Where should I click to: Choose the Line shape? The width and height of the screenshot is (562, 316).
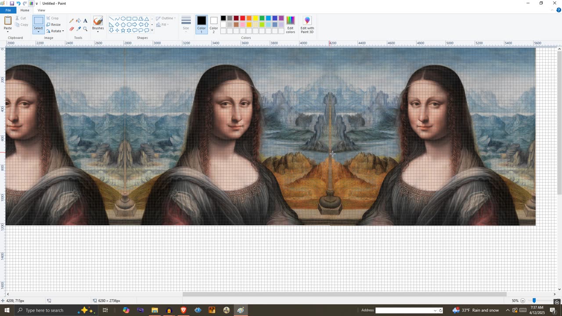click(x=112, y=18)
